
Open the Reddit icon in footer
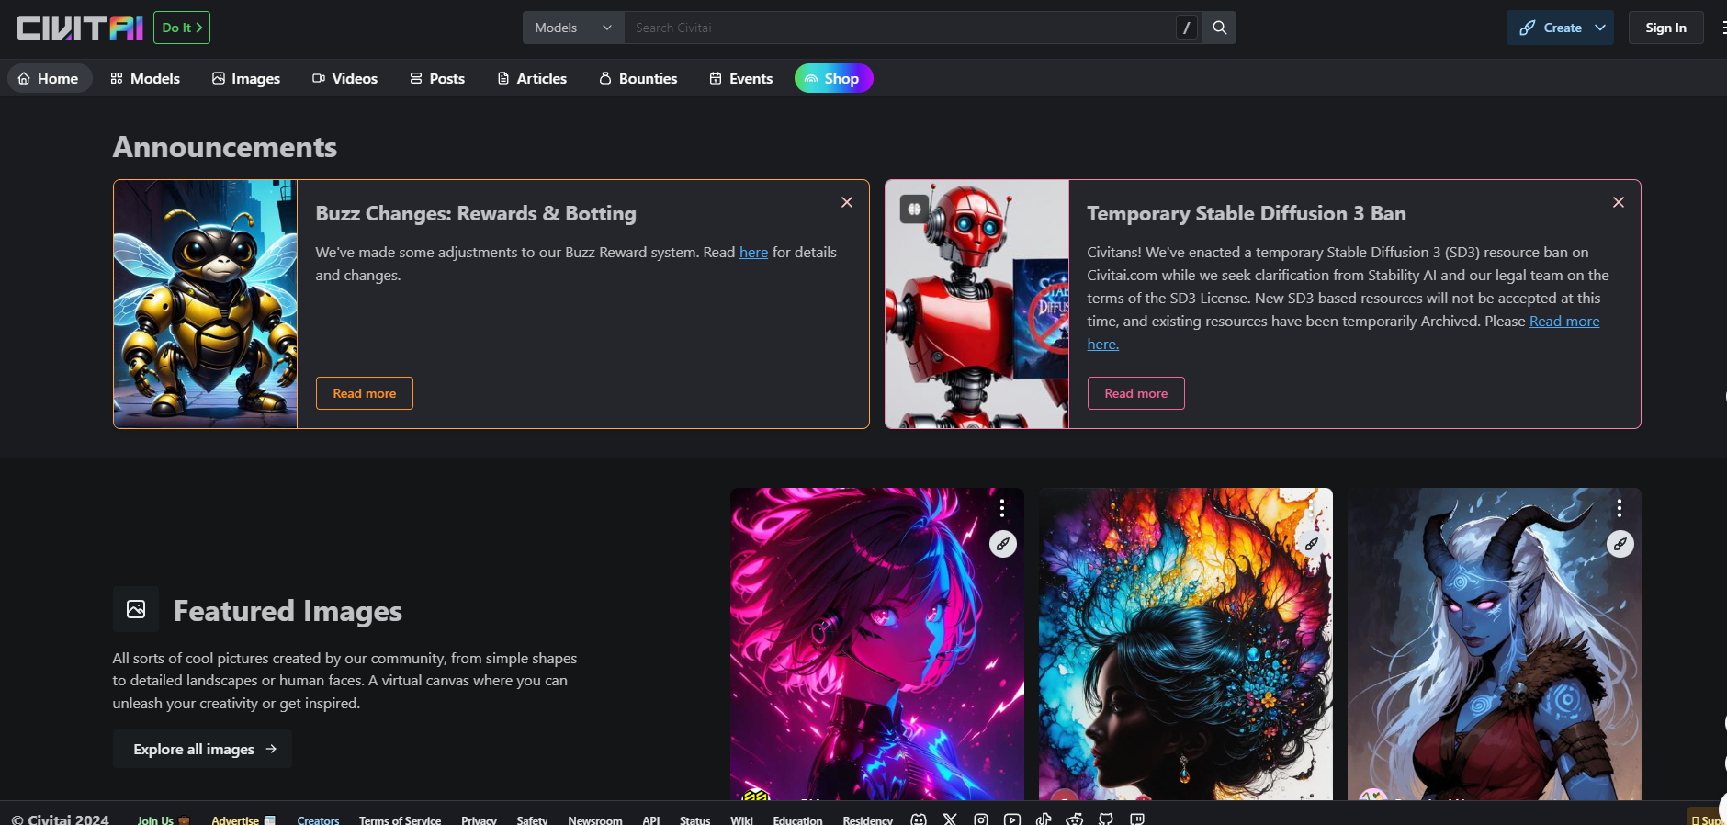pos(1075,819)
